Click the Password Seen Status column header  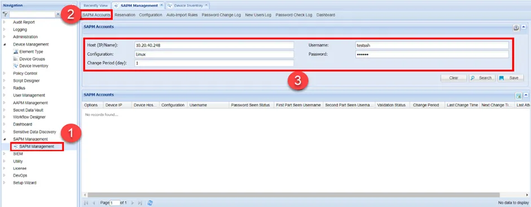point(252,105)
